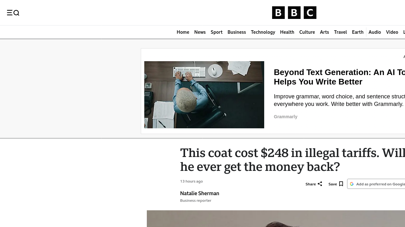Click the Google logo in preferred button

pyautogui.click(x=352, y=184)
